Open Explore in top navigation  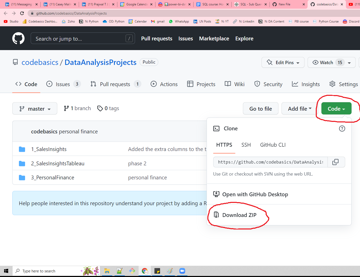click(x=244, y=39)
